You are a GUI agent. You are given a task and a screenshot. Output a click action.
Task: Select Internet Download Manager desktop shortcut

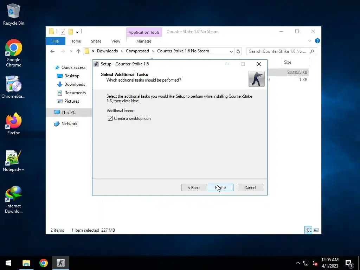[x=14, y=200]
